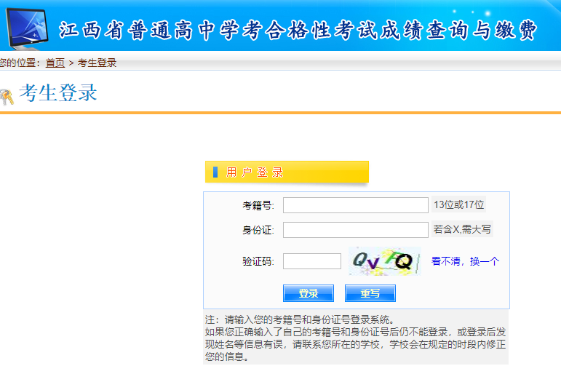
Task: Click the yellow 用户登录 panel header
Action: coord(287,172)
